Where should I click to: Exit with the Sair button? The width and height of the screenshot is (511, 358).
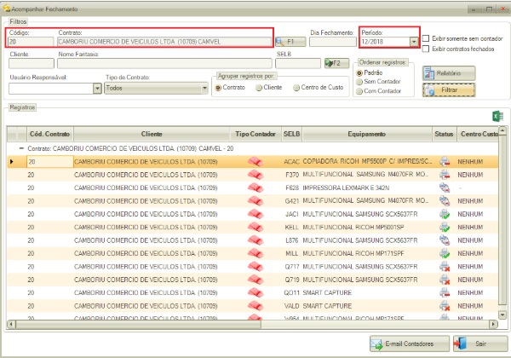(x=480, y=344)
